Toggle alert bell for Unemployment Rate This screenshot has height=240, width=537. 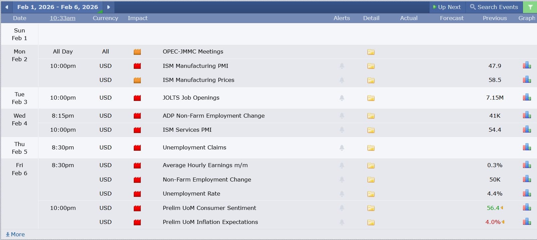342,194
